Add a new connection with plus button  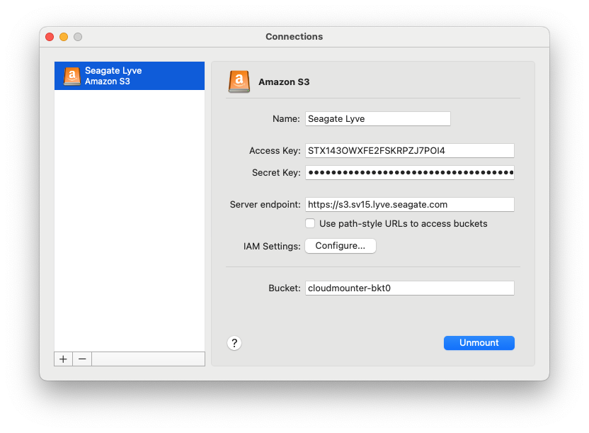(63, 359)
